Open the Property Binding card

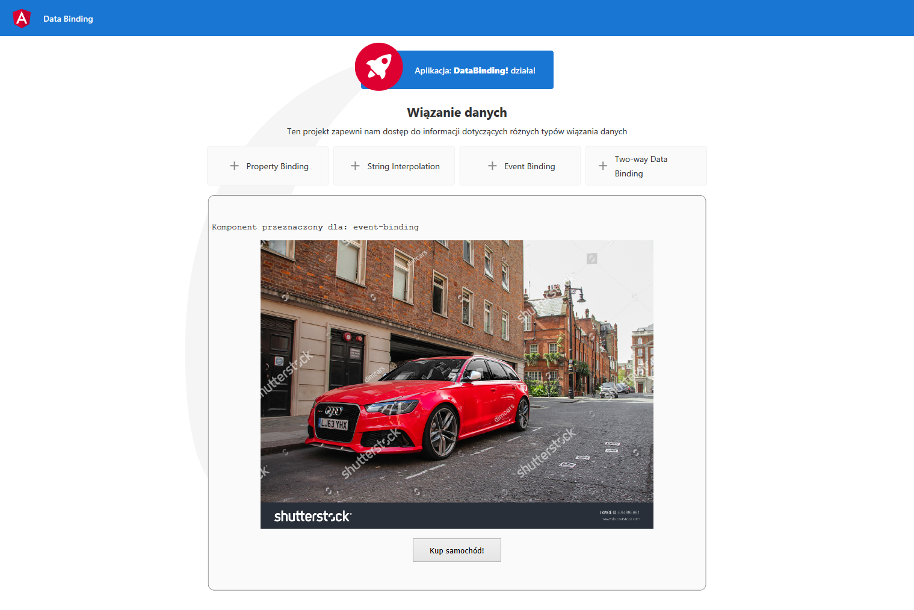coord(268,166)
